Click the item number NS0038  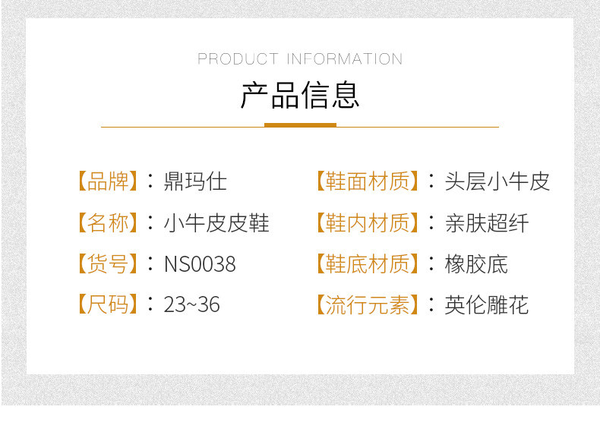point(200,264)
